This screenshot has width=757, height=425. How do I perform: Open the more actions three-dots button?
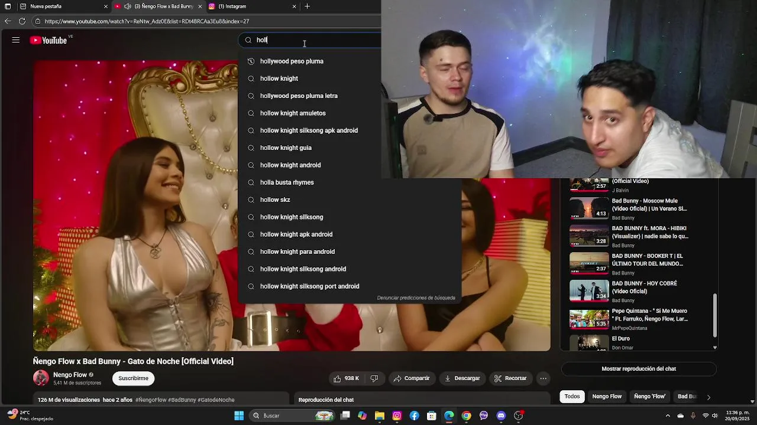(x=543, y=378)
